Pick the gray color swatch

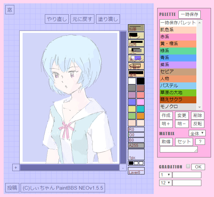coord(132,88)
